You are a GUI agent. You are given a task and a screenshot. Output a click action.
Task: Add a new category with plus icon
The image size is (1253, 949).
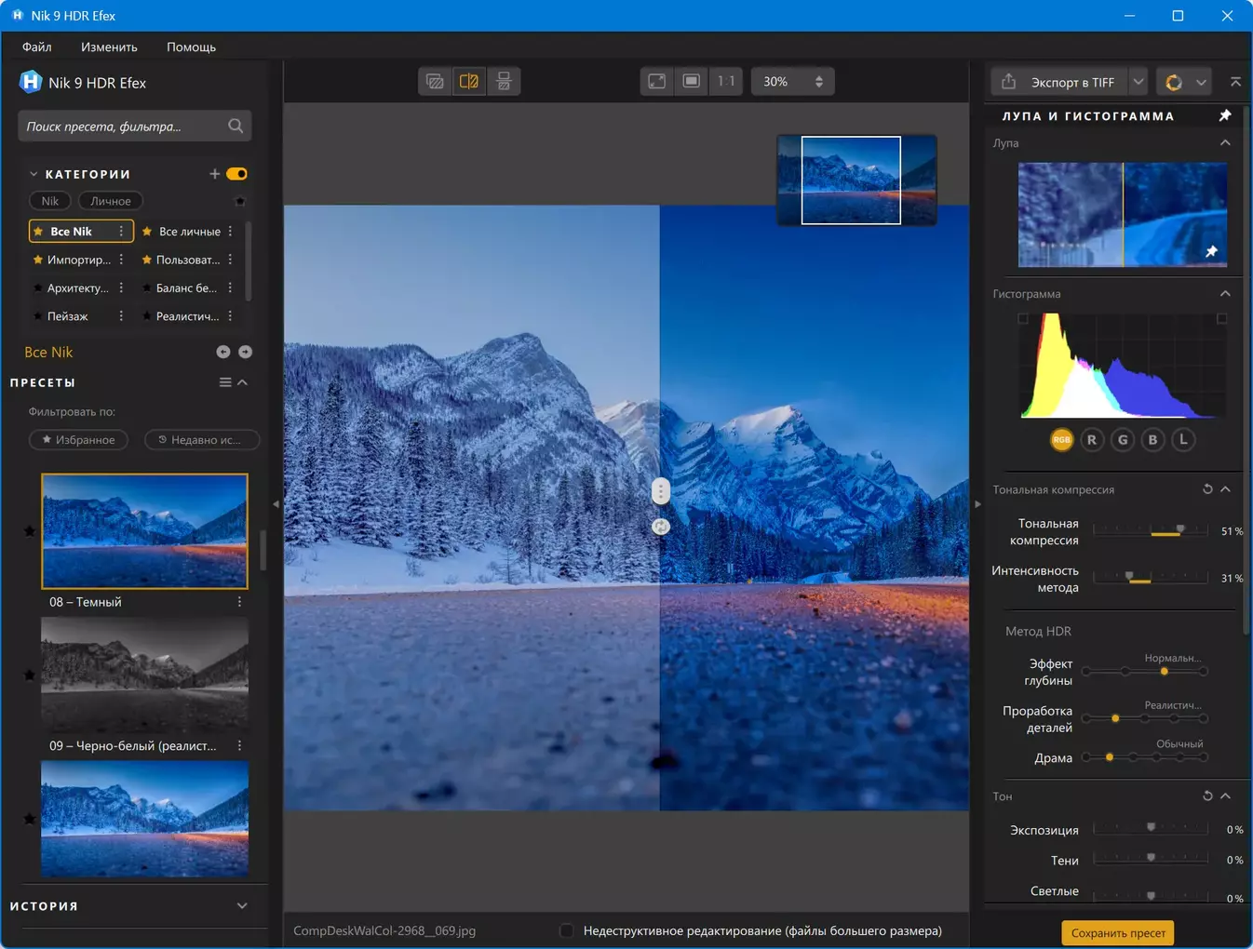[214, 174]
